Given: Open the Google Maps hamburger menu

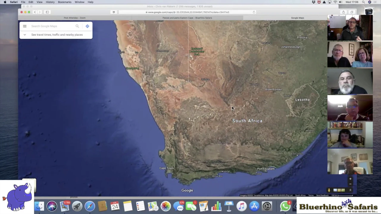Looking at the screenshot, I should (x=25, y=26).
